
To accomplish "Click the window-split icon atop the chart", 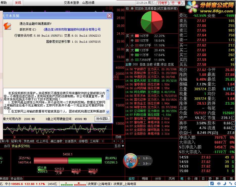I will (110, 8).
